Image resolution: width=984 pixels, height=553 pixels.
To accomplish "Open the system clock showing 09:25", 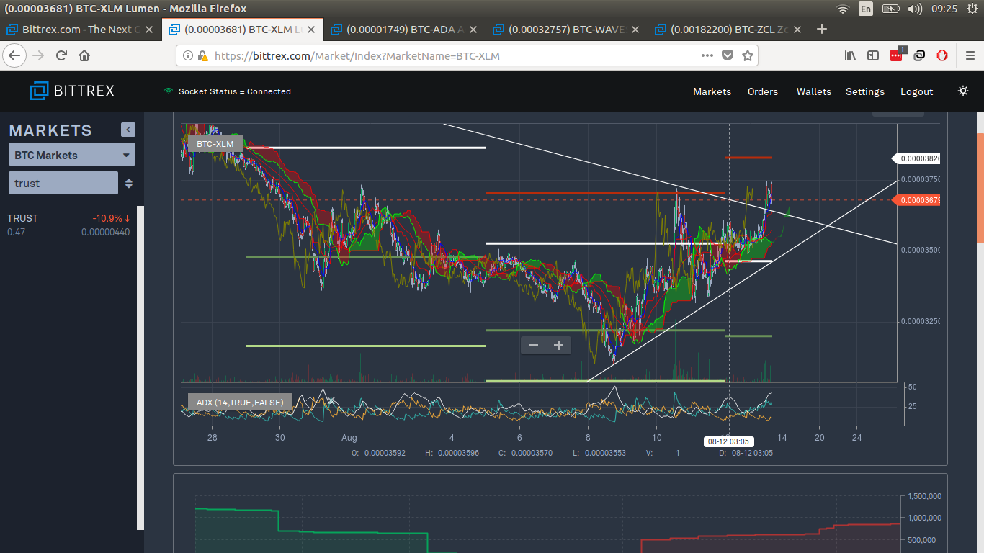I will click(944, 9).
